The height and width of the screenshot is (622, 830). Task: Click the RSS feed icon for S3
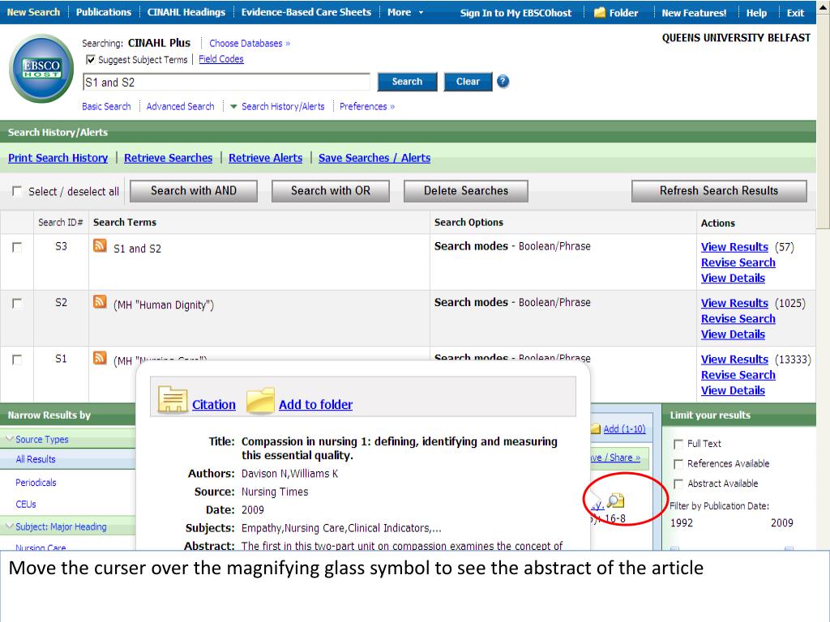tap(100, 245)
